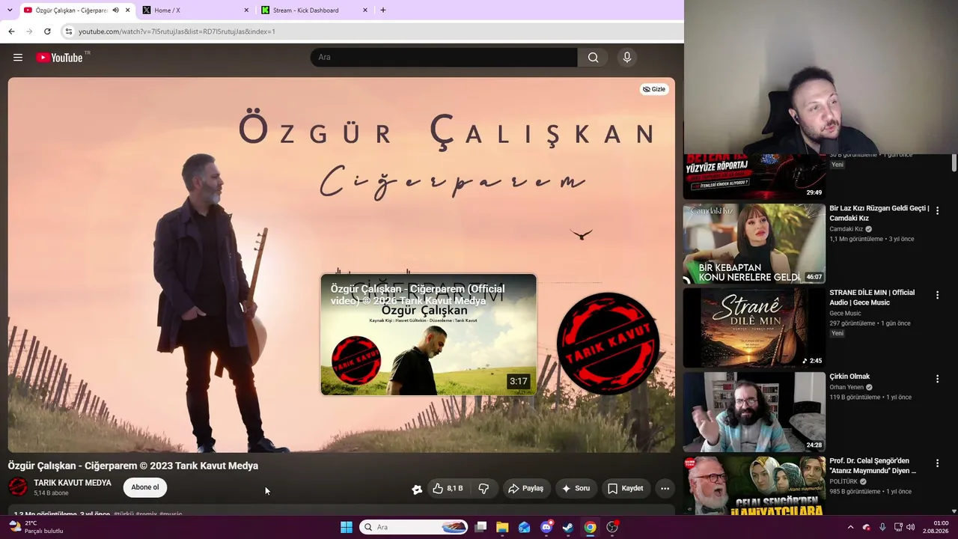The image size is (958, 539).
Task: Hide the end-screen cards with Gizle
Action: [x=654, y=89]
